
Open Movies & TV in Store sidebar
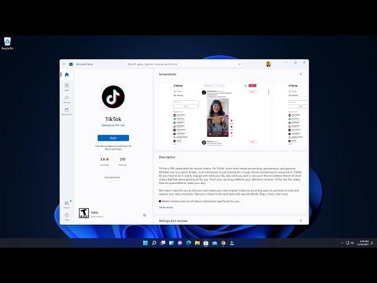tap(67, 111)
